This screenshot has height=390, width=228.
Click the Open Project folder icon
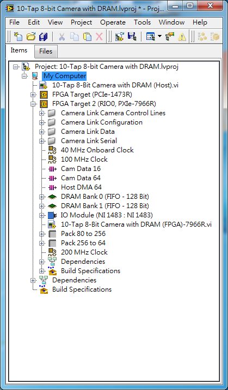[31, 37]
